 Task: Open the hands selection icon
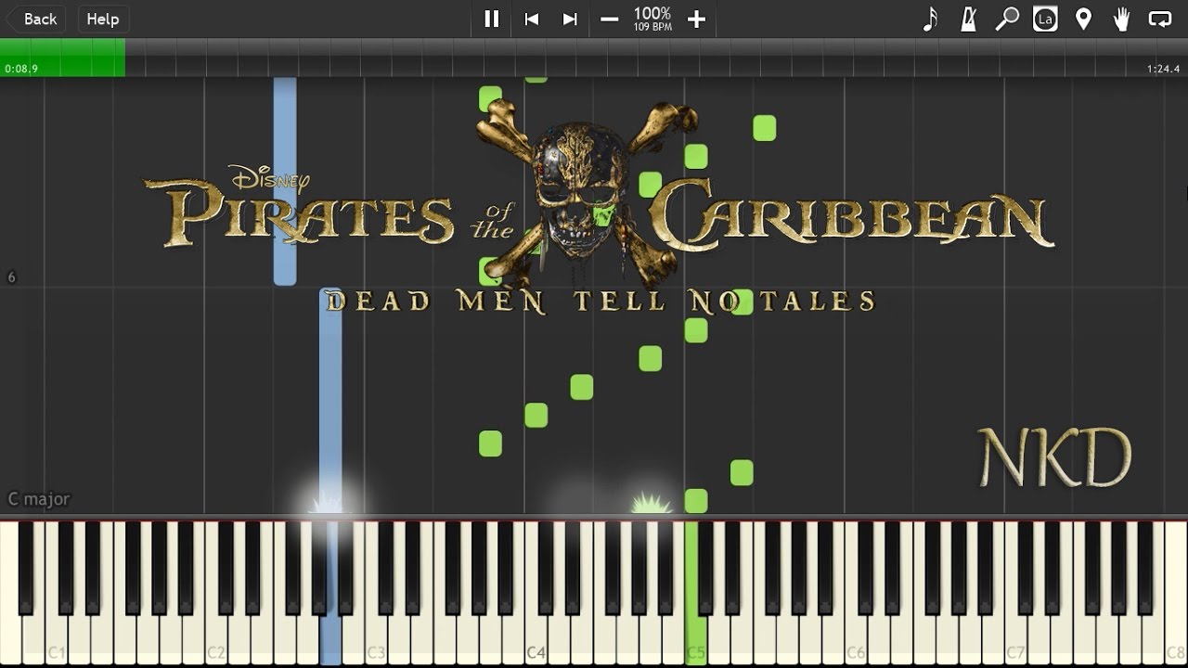coord(1121,19)
